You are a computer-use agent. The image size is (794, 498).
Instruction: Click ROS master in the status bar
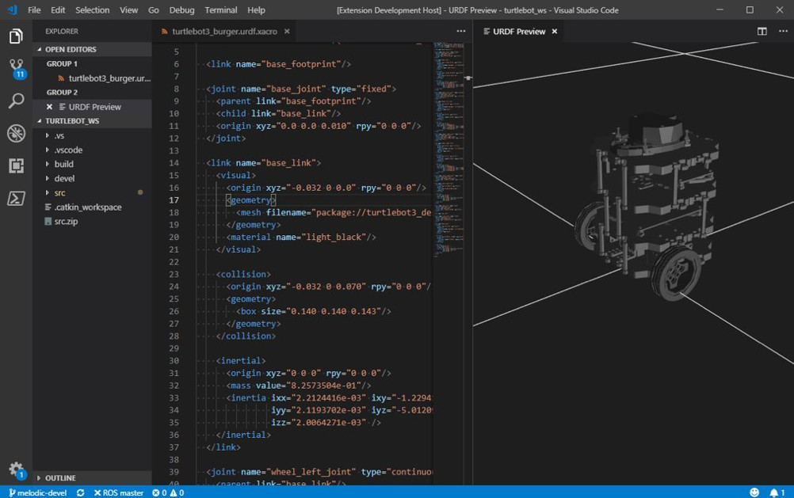click(x=116, y=492)
